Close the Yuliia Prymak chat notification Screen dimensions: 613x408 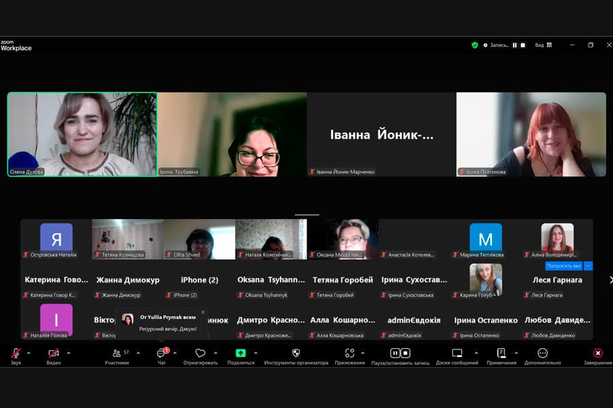click(x=202, y=312)
